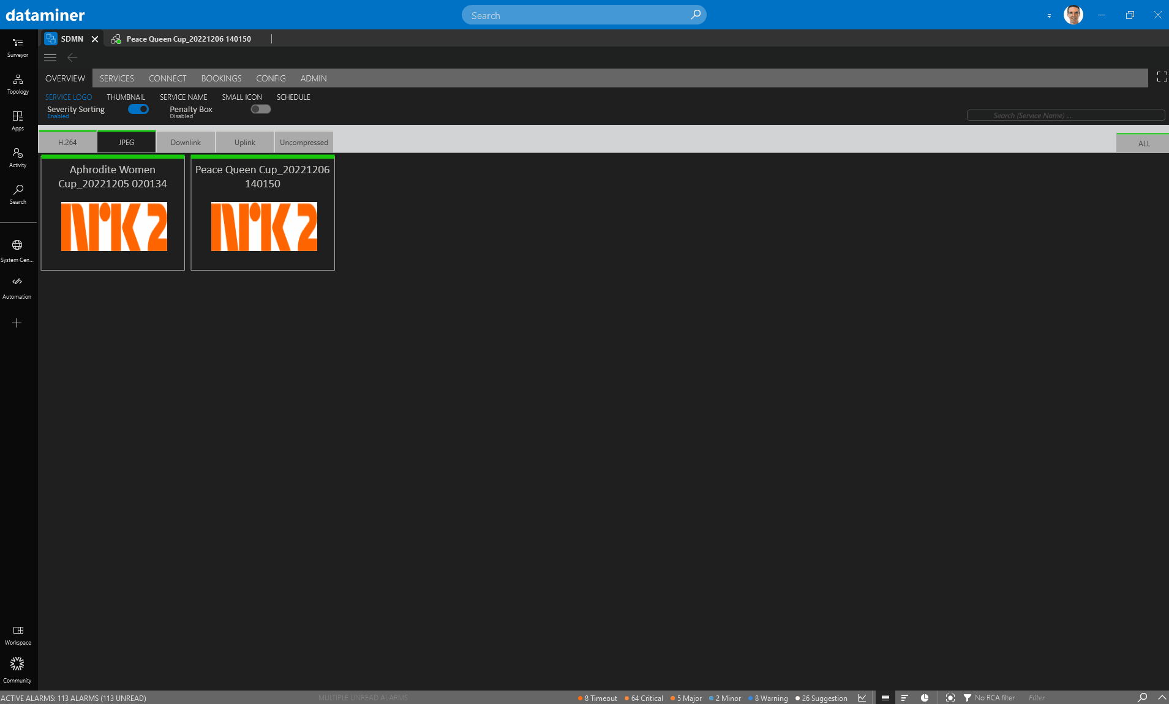Image resolution: width=1169 pixels, height=704 pixels.
Task: Switch to the CONNECT tab
Action: [x=168, y=78]
